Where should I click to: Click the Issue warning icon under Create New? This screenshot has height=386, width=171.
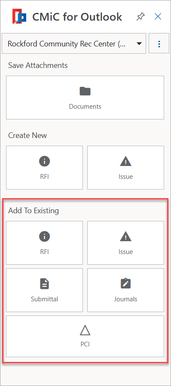click(126, 162)
